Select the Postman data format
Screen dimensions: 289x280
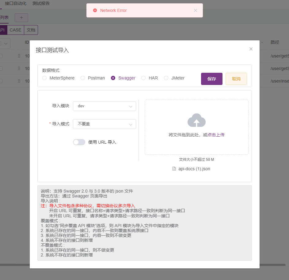(x=82, y=78)
